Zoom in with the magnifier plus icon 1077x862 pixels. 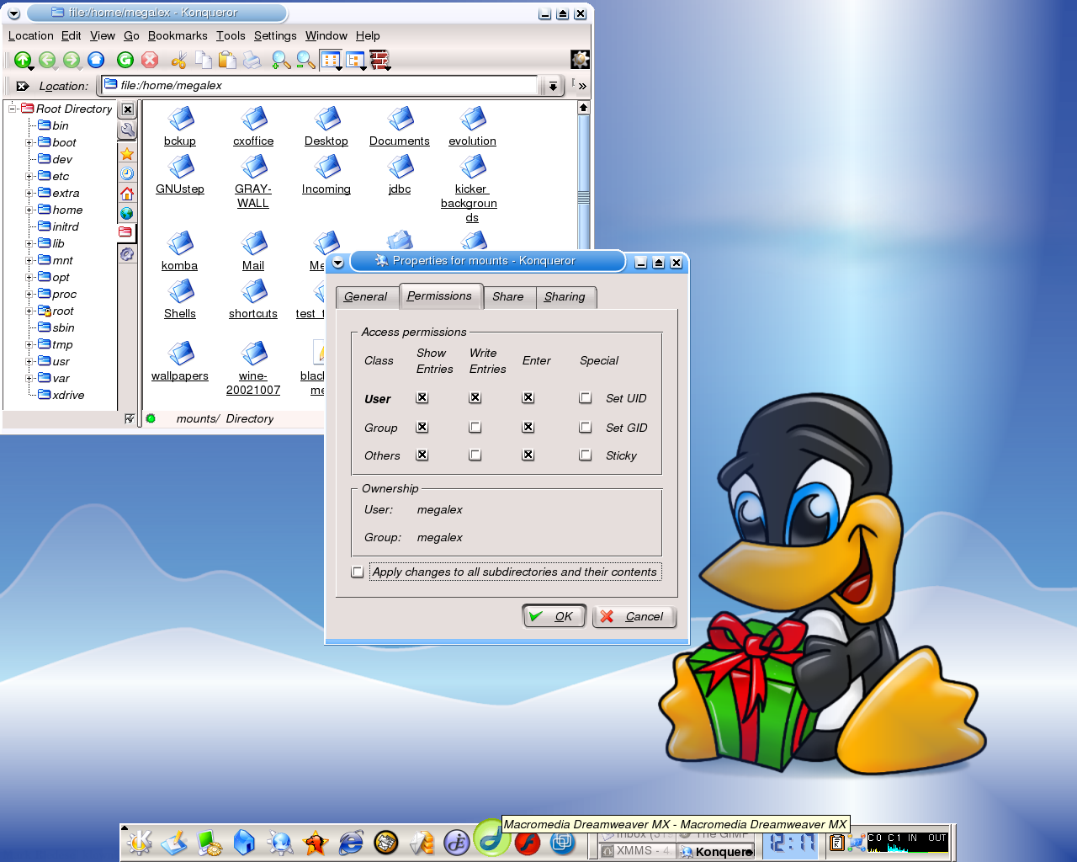(x=281, y=60)
